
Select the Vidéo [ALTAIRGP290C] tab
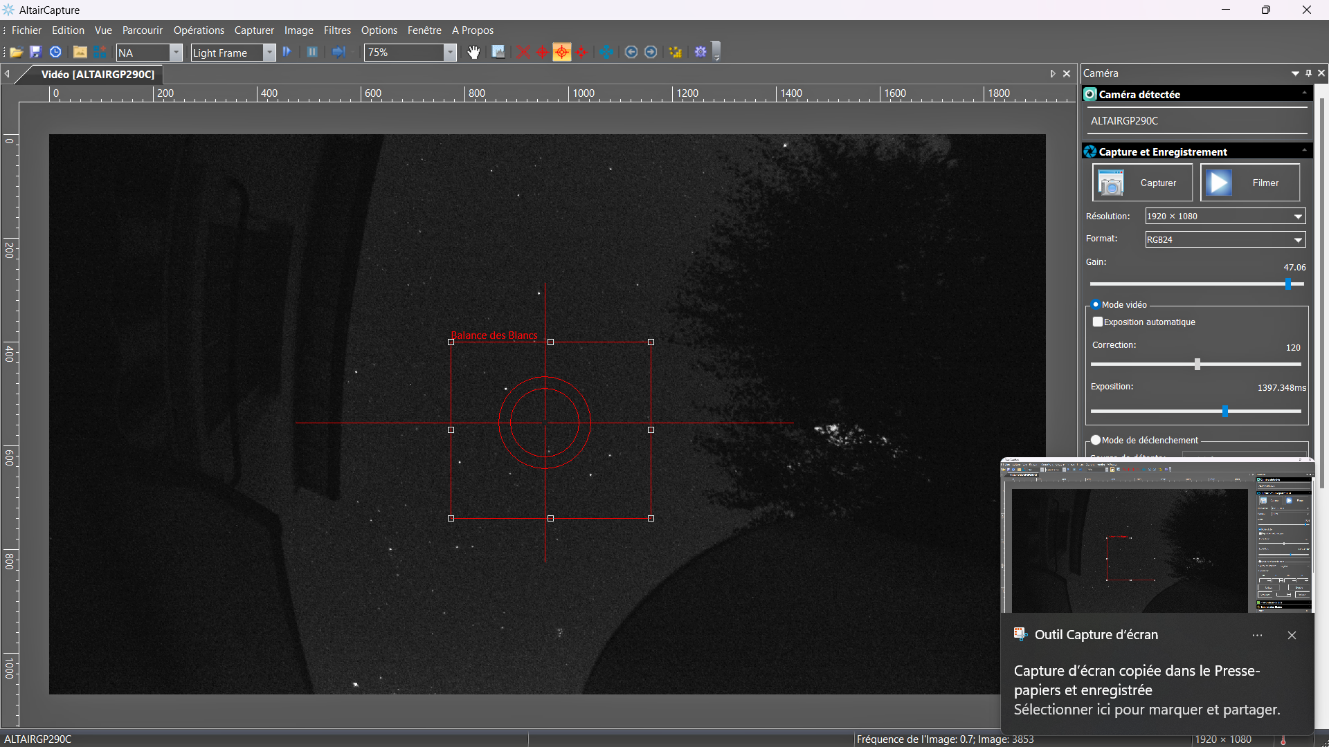pos(98,74)
